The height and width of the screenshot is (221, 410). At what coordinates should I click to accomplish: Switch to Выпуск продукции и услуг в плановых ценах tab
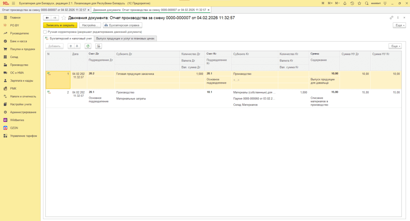click(x=125, y=39)
